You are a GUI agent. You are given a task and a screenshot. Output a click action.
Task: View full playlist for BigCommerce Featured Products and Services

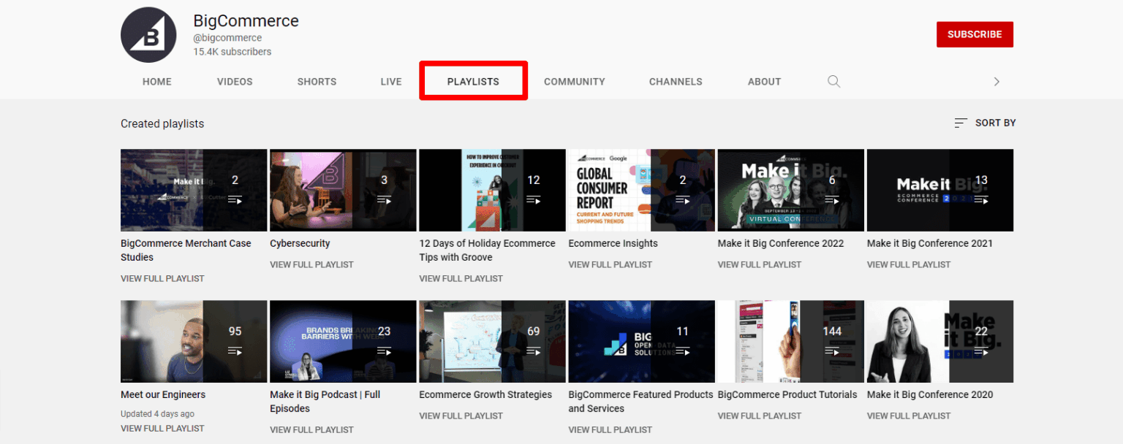(610, 429)
